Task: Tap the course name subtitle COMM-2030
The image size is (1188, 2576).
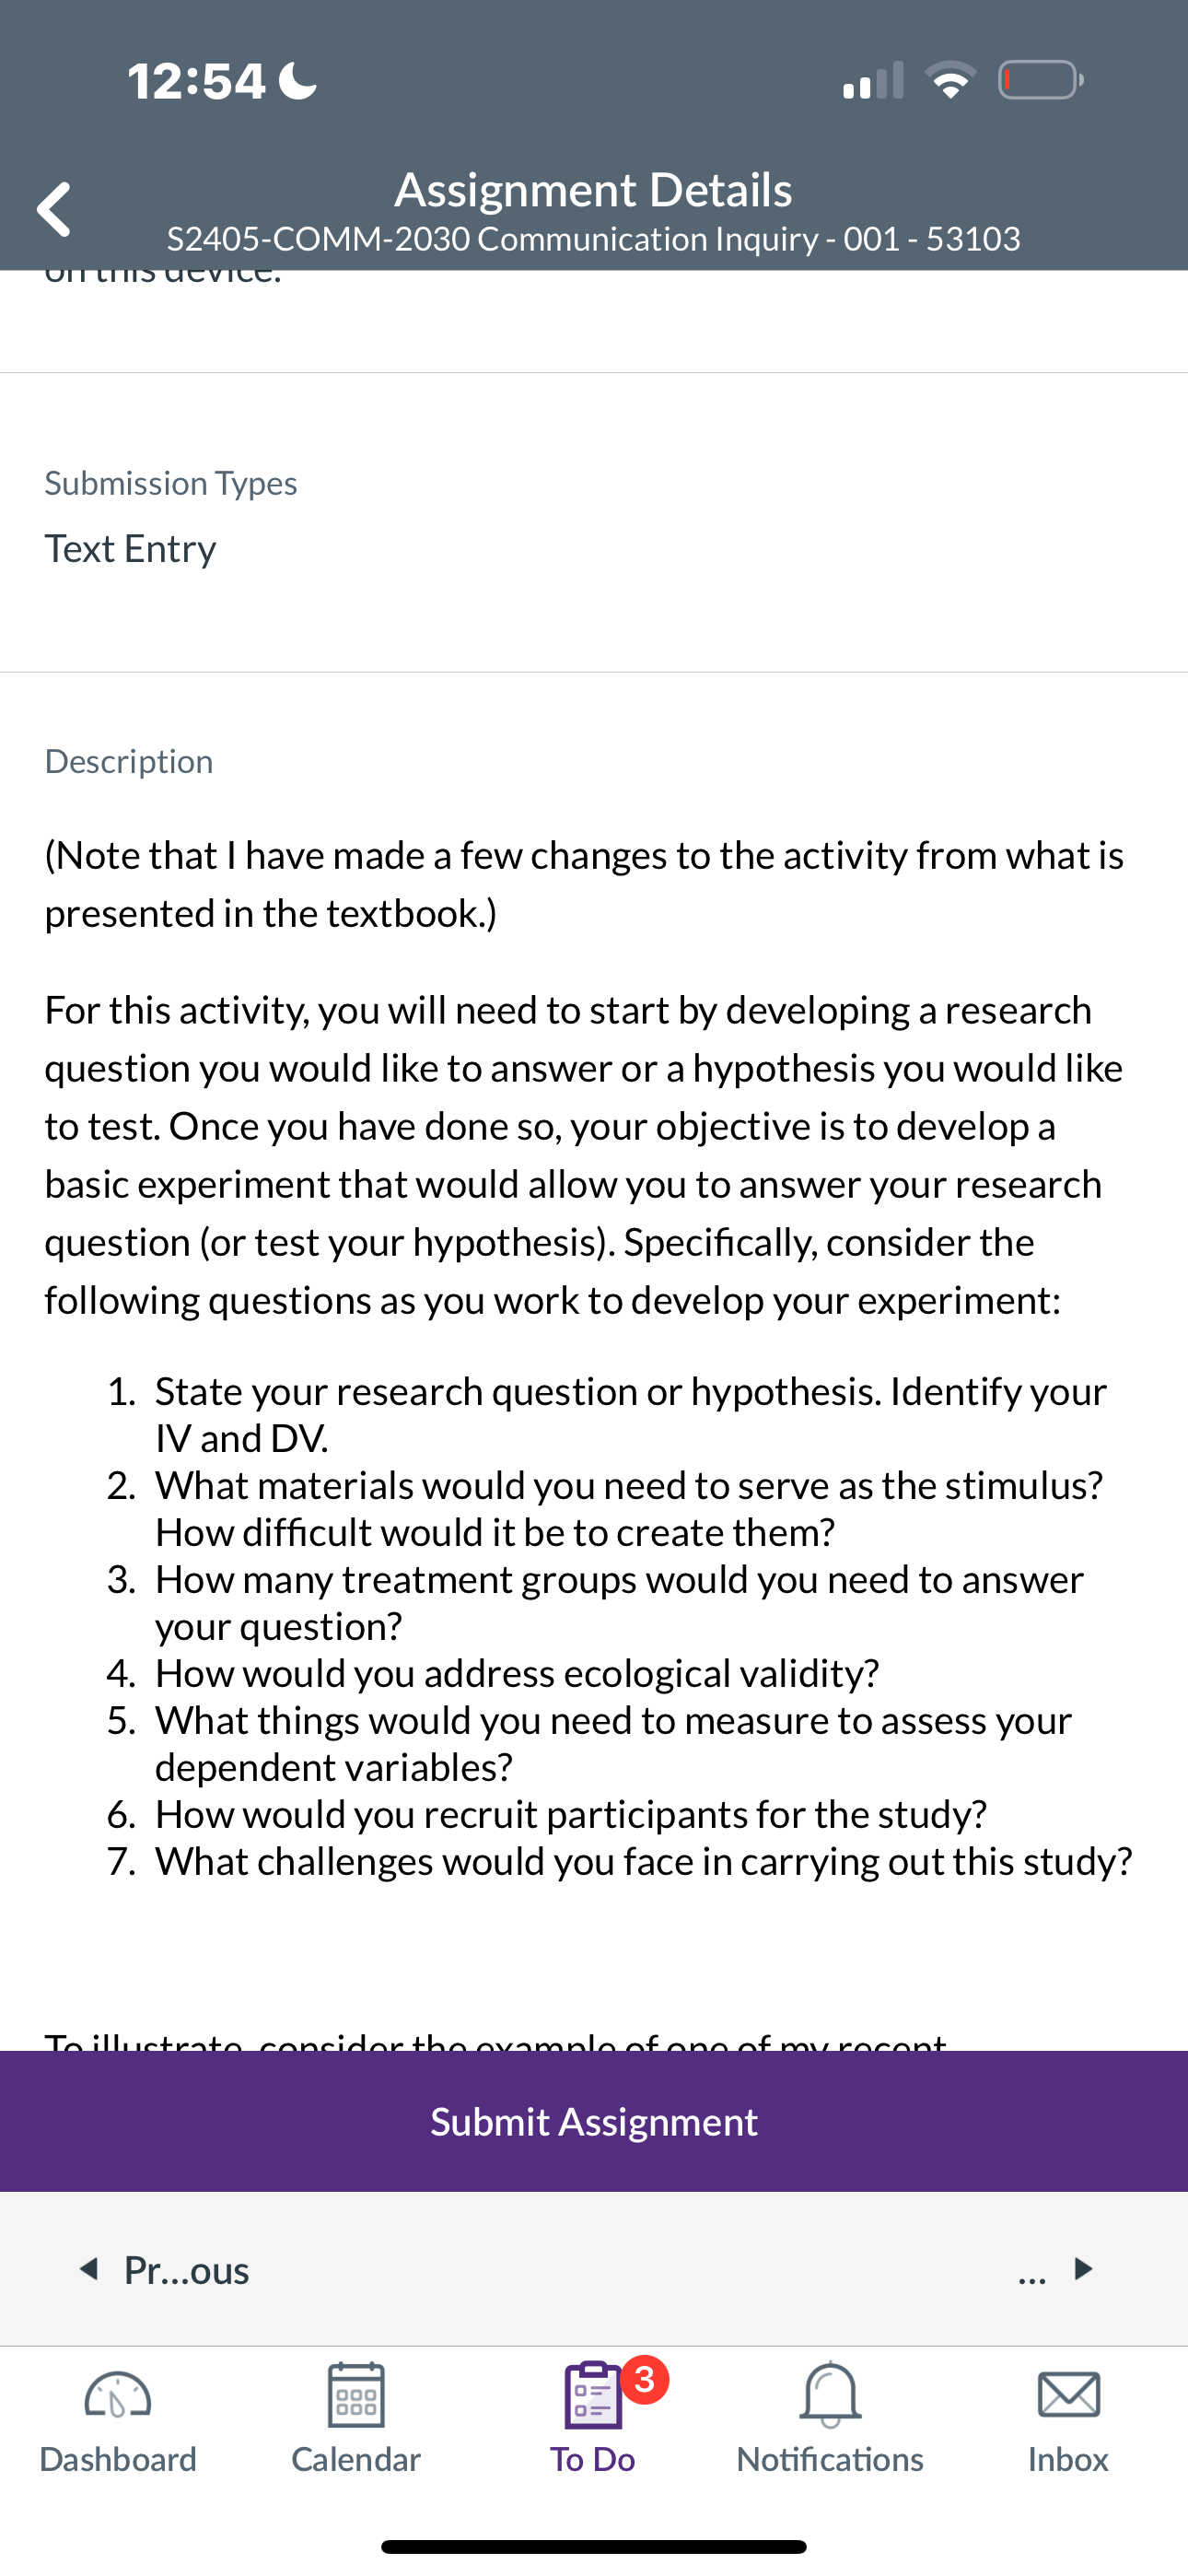Action: point(593,239)
